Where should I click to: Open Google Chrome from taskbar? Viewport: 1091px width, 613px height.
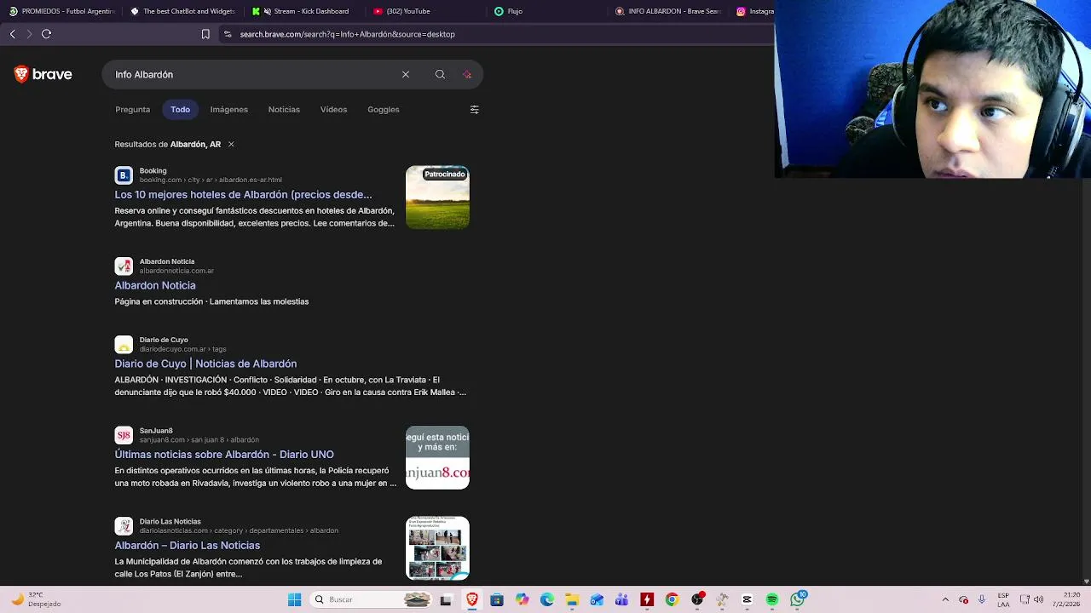tap(672, 599)
